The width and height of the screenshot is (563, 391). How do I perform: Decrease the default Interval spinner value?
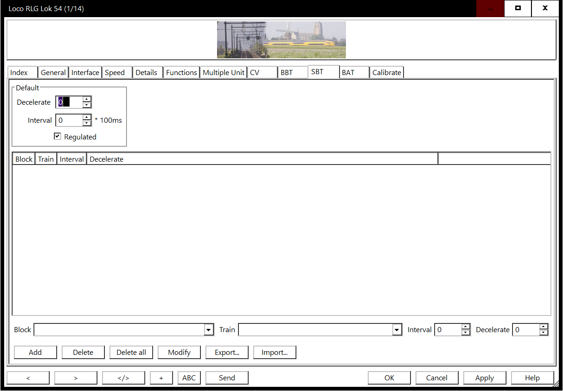point(87,123)
